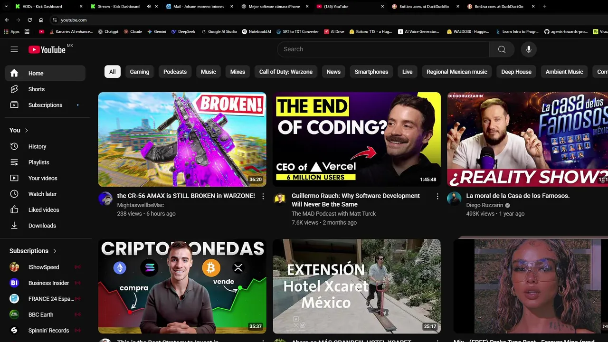Screen dimensions: 608x342
Task: Open The End of Coding thumbnail
Action: [x=357, y=139]
